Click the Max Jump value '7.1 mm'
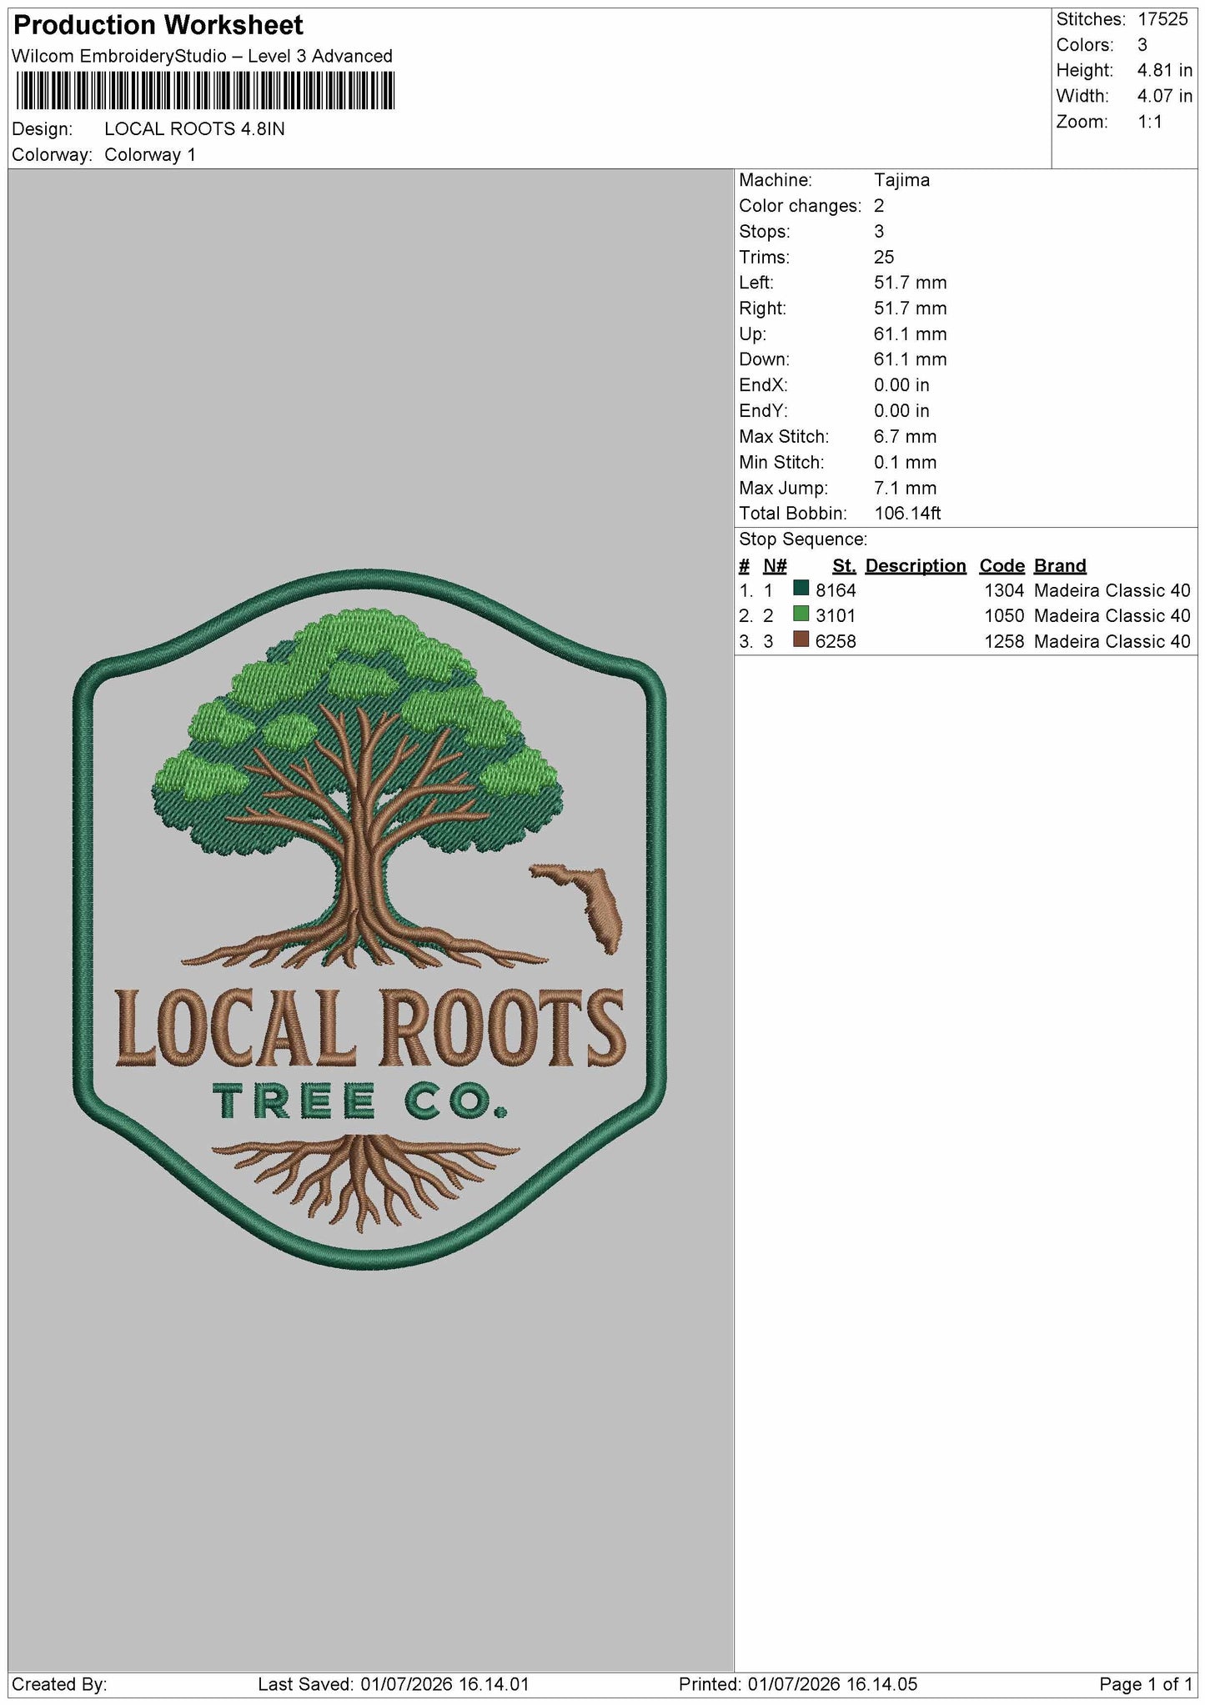The width and height of the screenshot is (1205, 1705). click(x=905, y=489)
